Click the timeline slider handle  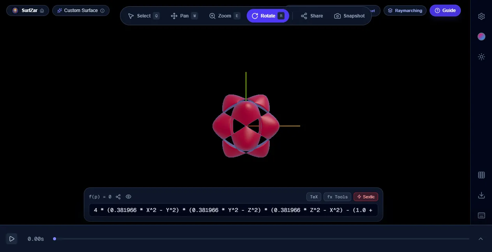point(55,239)
